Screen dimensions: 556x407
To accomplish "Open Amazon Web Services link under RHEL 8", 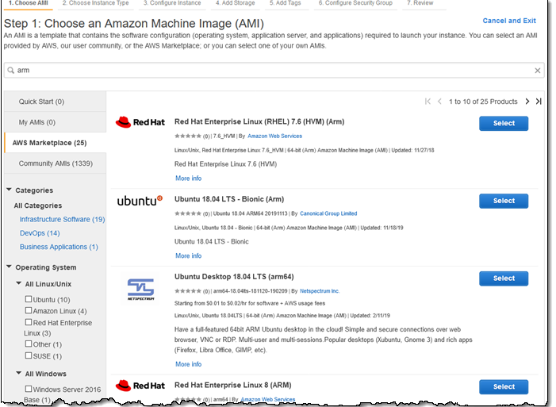I will point(268,400).
